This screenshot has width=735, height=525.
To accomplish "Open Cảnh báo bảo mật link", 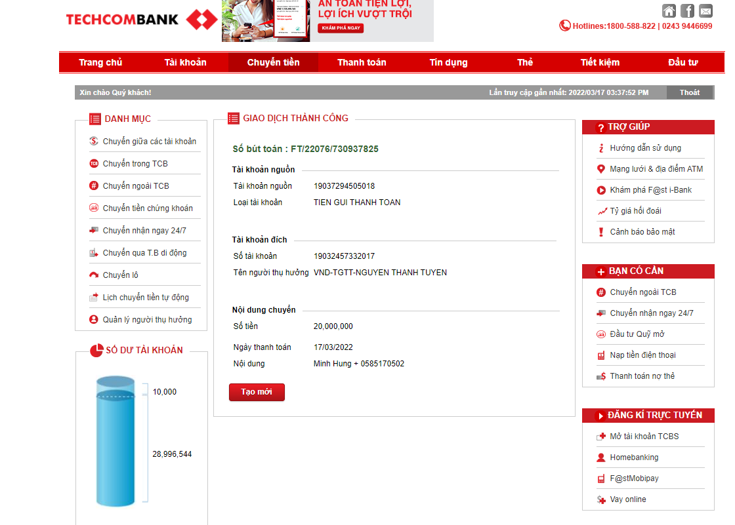I will [x=642, y=232].
